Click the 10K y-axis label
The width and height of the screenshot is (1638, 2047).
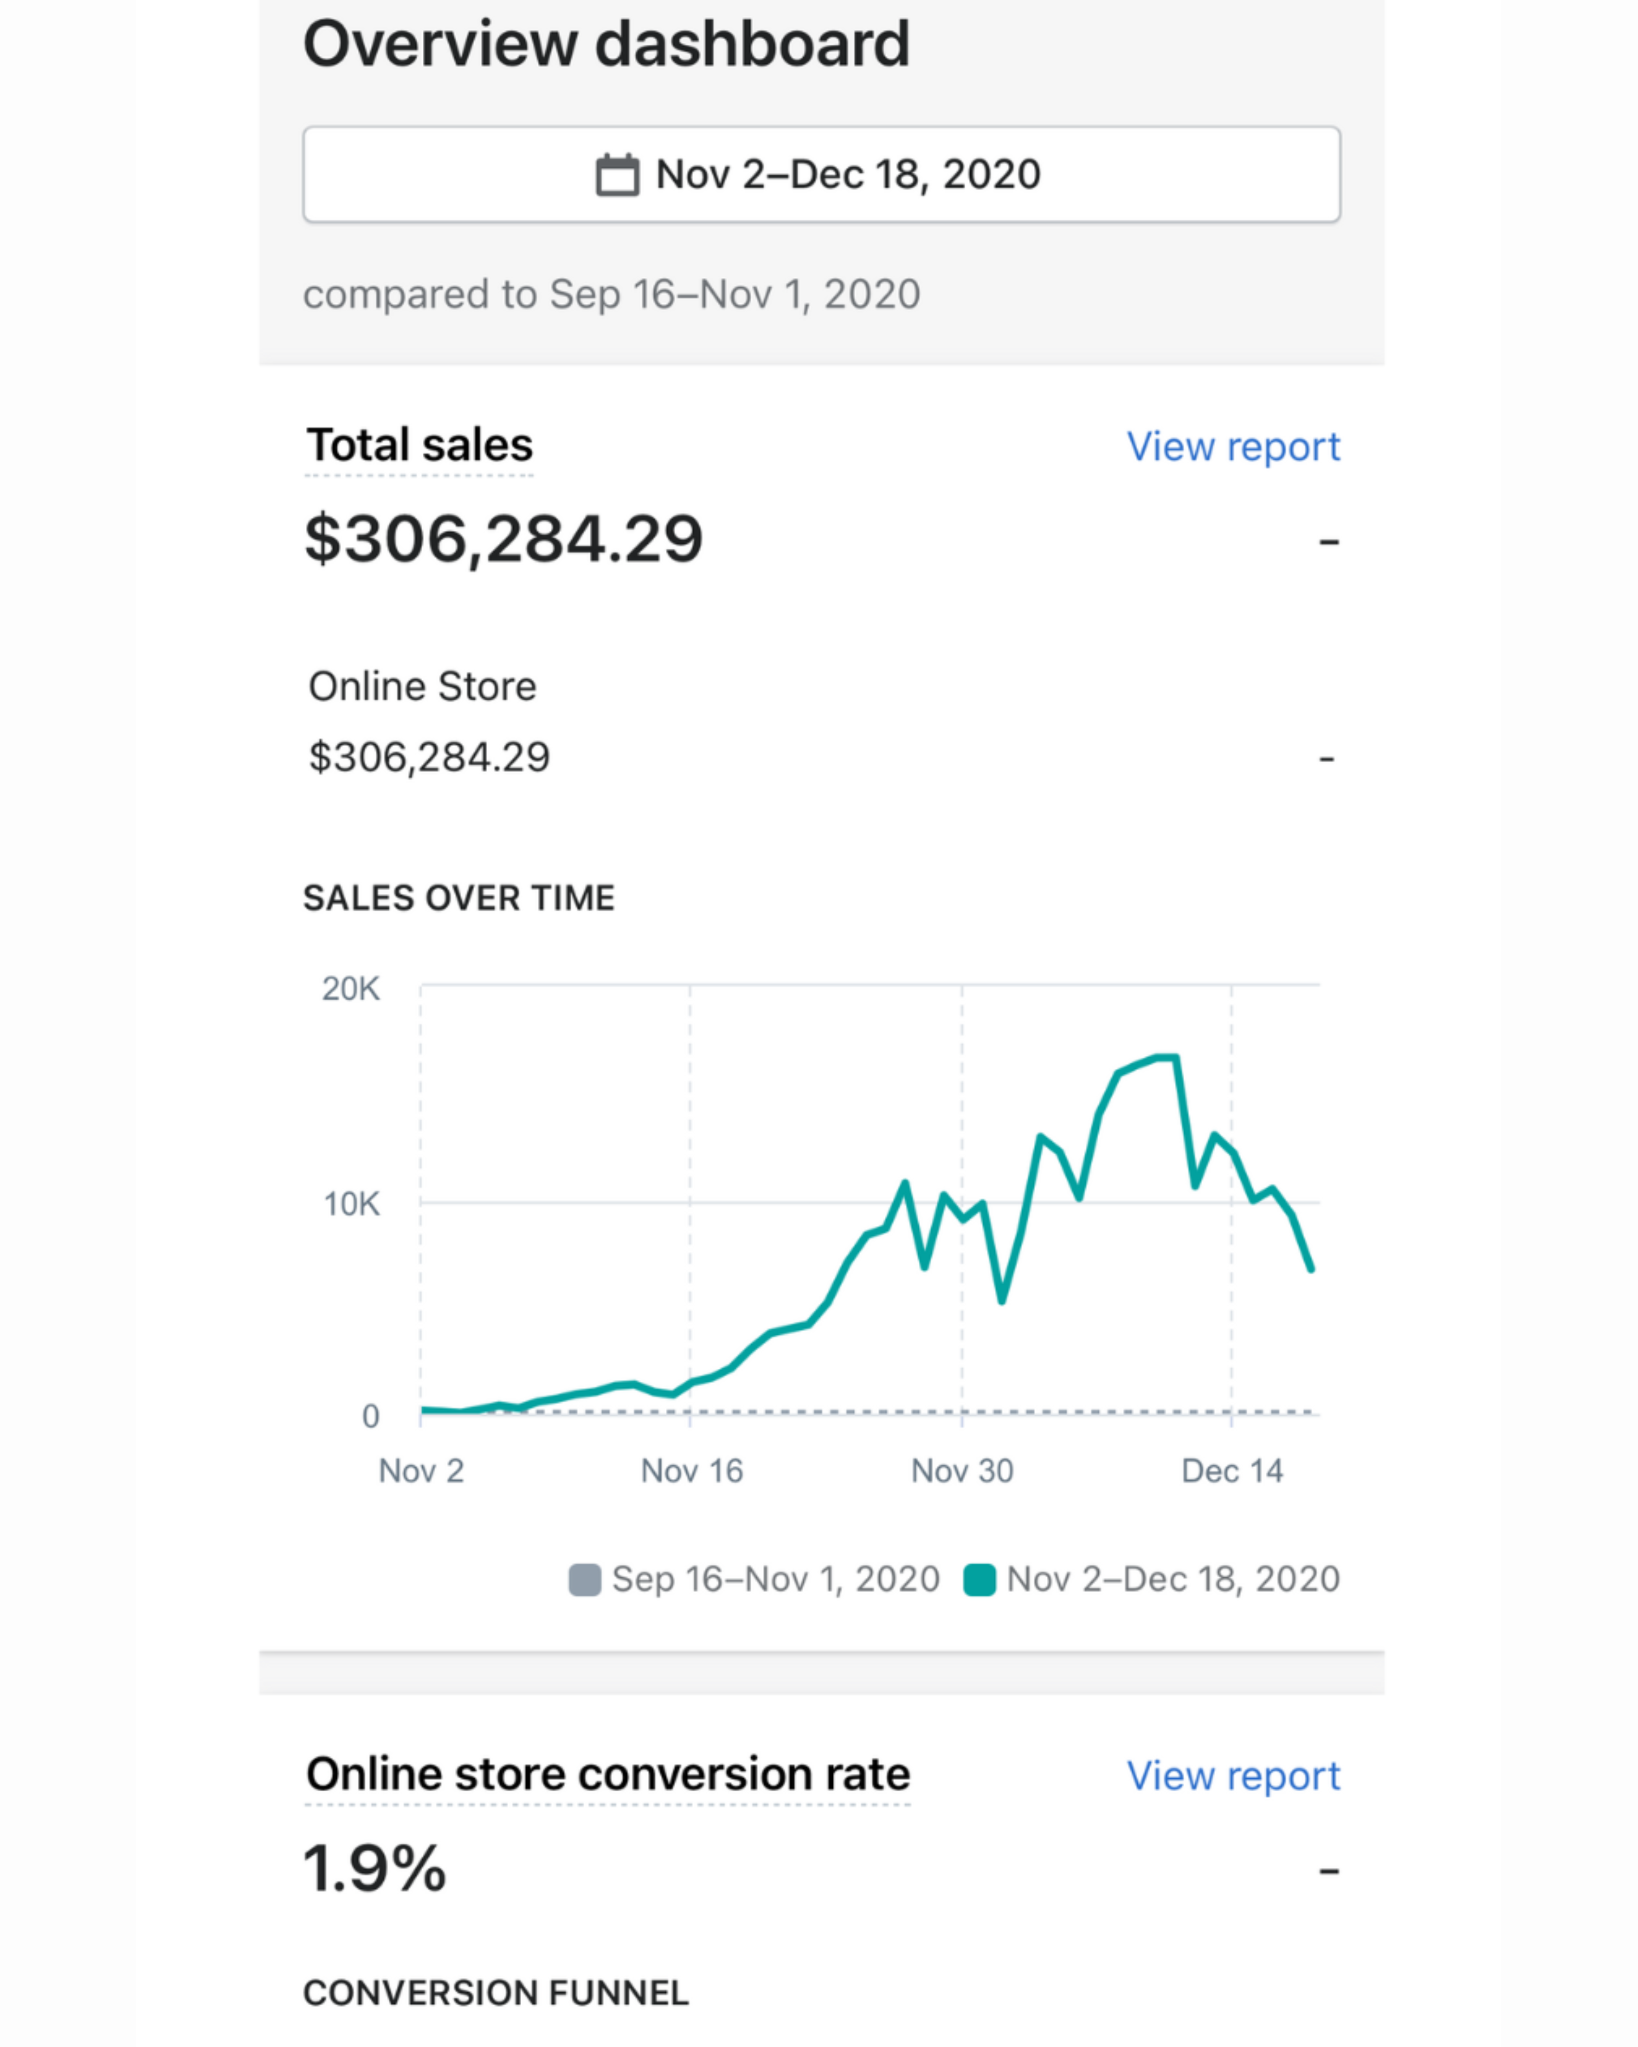pyautogui.click(x=351, y=1204)
